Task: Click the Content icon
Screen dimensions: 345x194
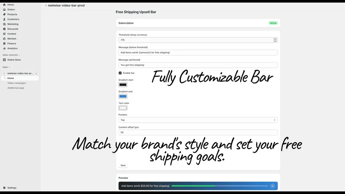Action: coord(4,34)
